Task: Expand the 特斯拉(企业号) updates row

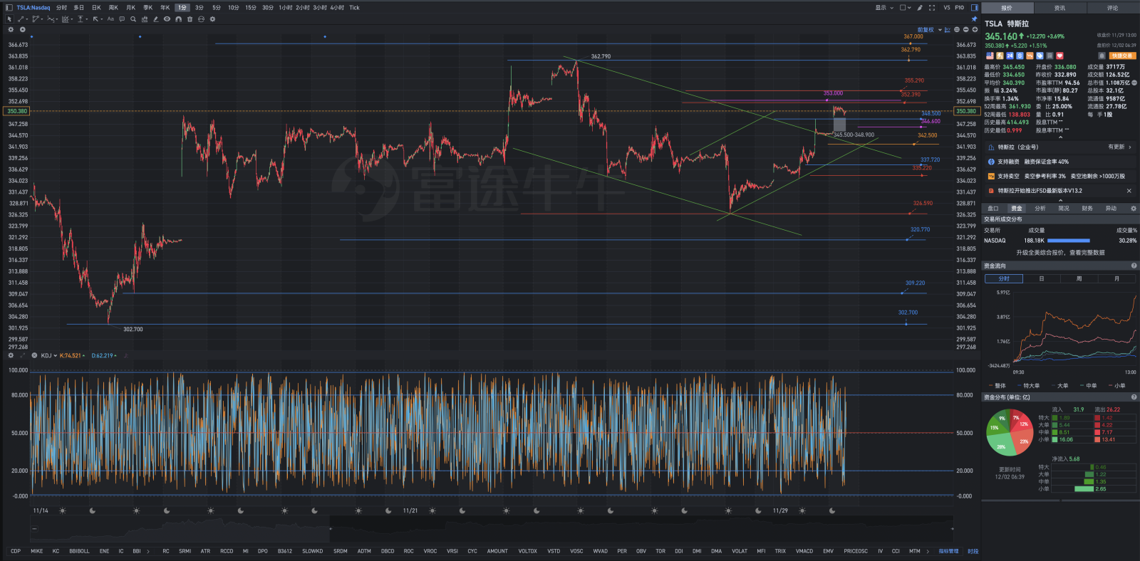Action: tap(1060, 147)
